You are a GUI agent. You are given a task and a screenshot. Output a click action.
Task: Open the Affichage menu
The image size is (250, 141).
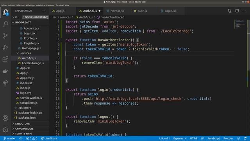click(30, 5)
